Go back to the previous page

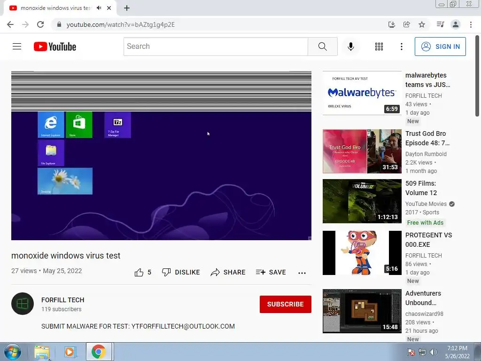click(x=10, y=24)
